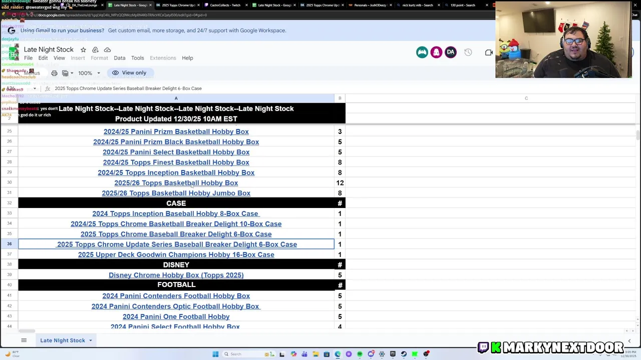
Task: Open Microsoft Store from the taskbar
Action: point(327,354)
